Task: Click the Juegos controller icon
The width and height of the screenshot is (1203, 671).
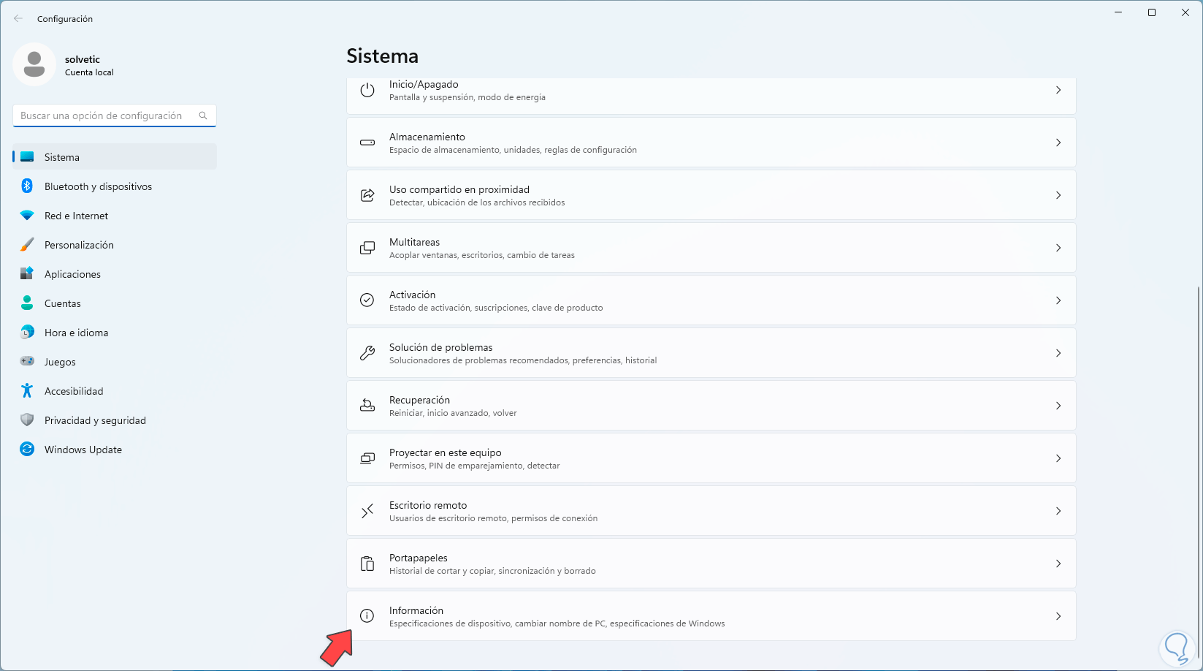Action: (27, 362)
